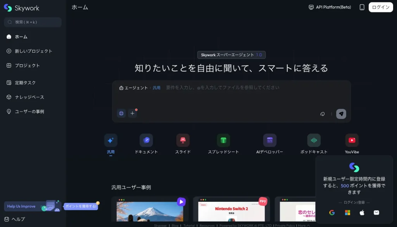Select the スライド agent icon

tap(183, 140)
